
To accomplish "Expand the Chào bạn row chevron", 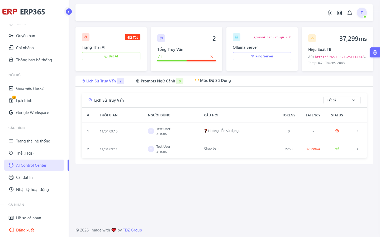I will [x=358, y=149].
